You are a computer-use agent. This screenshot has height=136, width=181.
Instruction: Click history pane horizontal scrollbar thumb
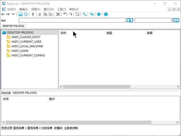78,122
